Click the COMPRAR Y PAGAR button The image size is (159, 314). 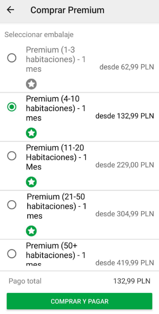(79, 301)
